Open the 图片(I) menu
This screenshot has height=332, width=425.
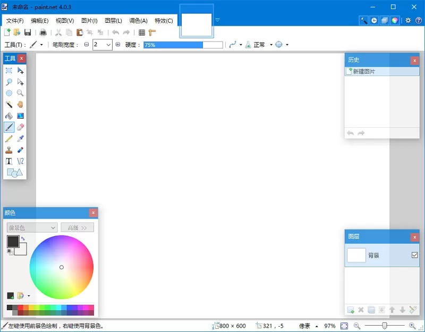[x=89, y=21]
